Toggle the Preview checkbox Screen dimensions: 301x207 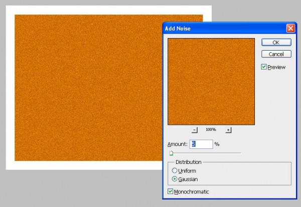pos(264,67)
